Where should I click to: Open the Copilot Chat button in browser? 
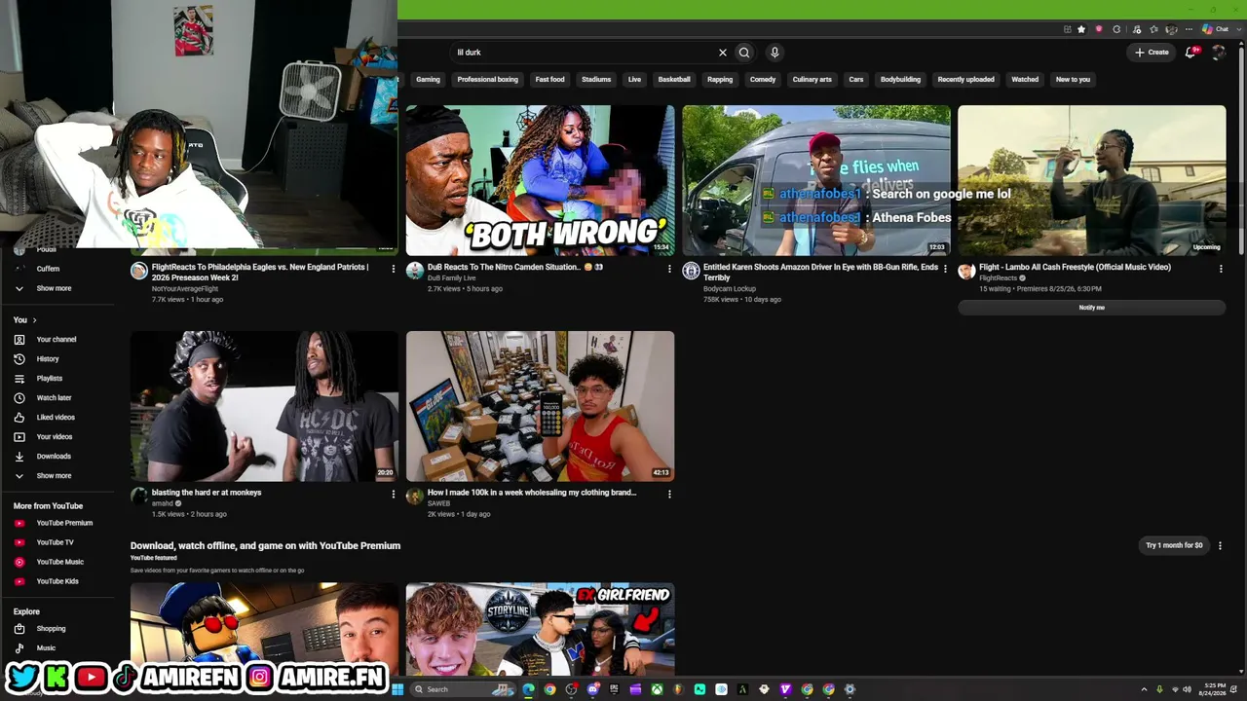[1215, 29]
